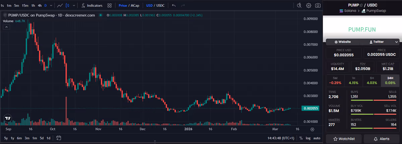Screen dimensions: 402x144
Task: Select the 6H price change tab
Action: click(x=372, y=80)
